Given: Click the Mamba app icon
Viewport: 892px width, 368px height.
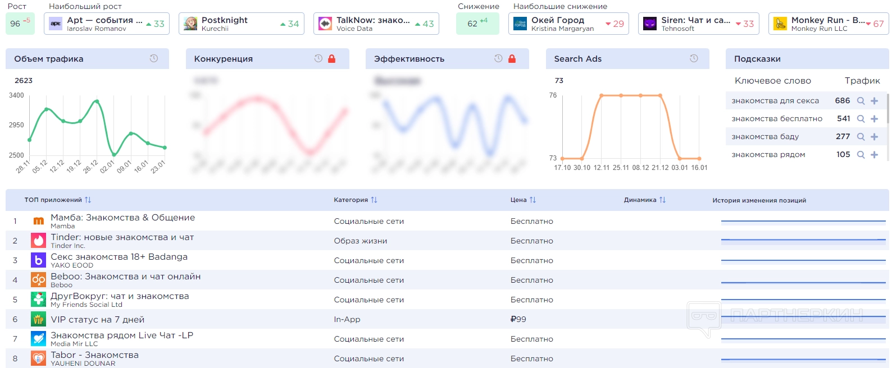Looking at the screenshot, I should [38, 221].
